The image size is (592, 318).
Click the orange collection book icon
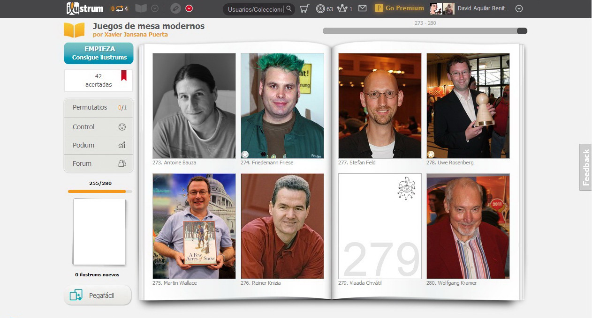pos(74,30)
